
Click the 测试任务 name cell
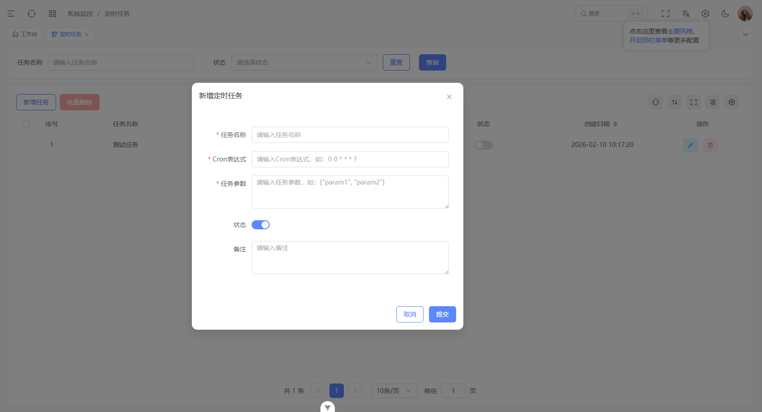coord(125,145)
